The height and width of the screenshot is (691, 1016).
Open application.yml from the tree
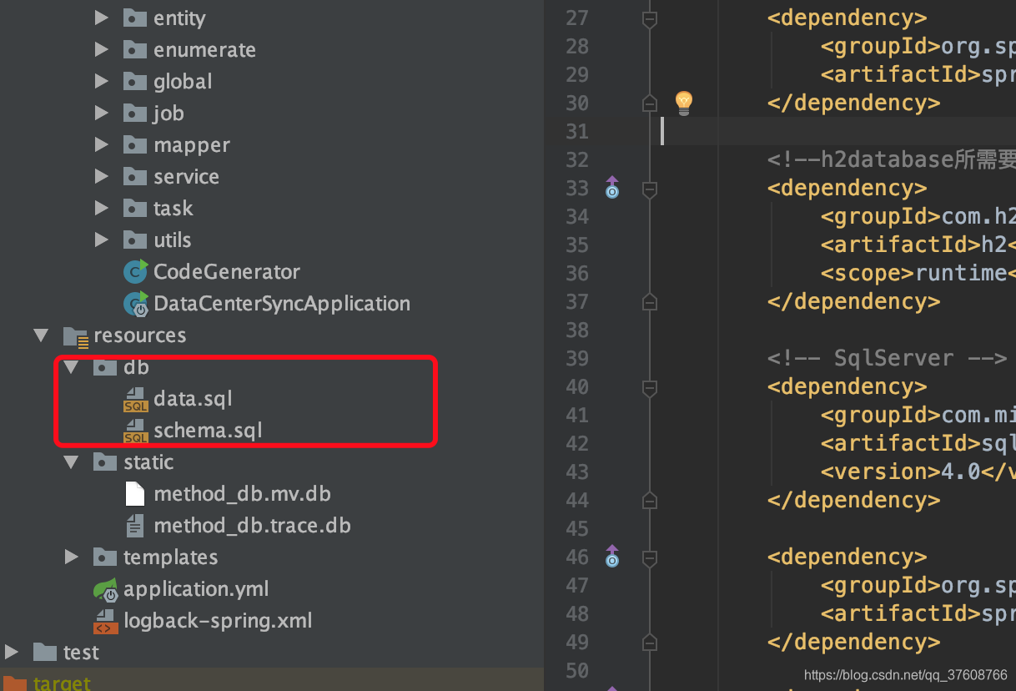pos(196,589)
